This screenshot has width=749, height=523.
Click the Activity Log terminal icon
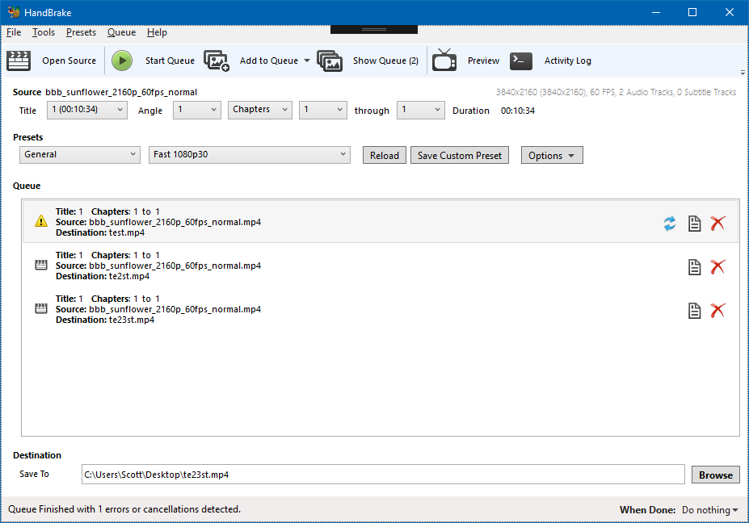(x=520, y=61)
